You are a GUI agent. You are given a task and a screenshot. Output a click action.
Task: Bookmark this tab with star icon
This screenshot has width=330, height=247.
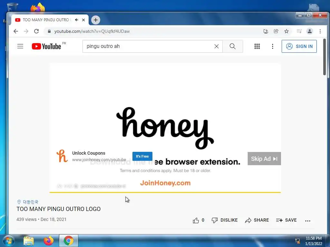pos(286,31)
